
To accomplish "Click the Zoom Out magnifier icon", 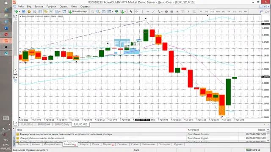I will (98, 11).
